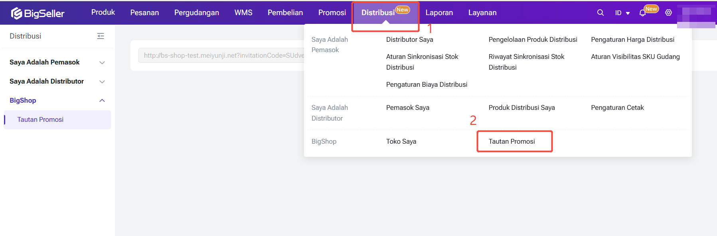This screenshot has height=236, width=717.
Task: Collapse the Distribusi sidebar menu icon
Action: [101, 36]
